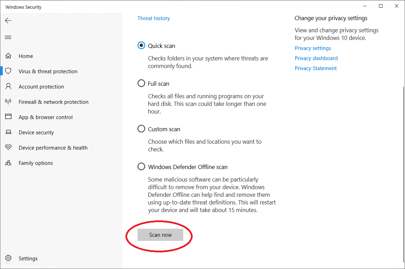Click the Device security laptop icon

[8, 133]
